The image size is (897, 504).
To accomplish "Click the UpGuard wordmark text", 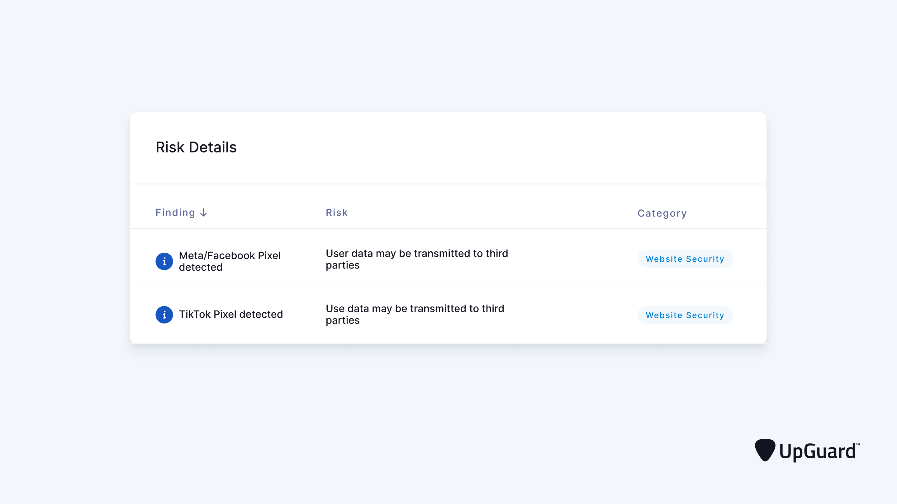I will point(817,451).
